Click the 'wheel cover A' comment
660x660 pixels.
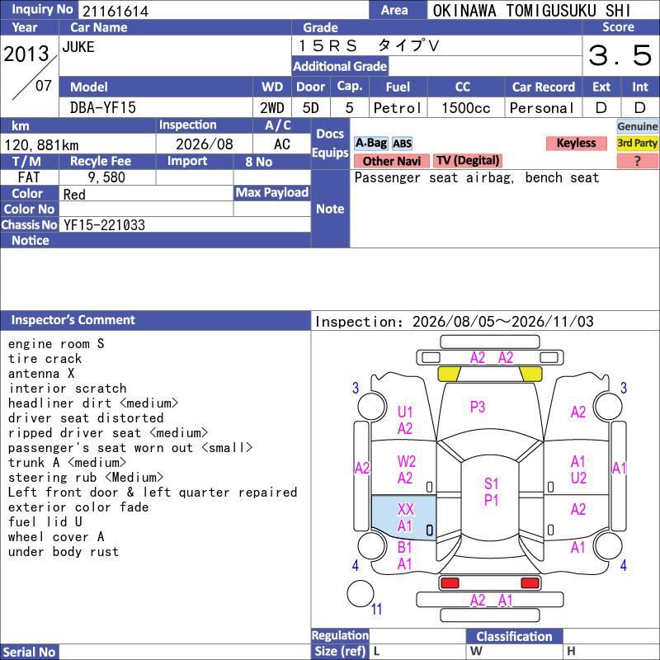click(x=56, y=537)
